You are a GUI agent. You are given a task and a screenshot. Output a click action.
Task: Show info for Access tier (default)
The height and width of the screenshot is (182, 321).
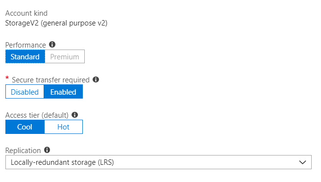(74, 115)
